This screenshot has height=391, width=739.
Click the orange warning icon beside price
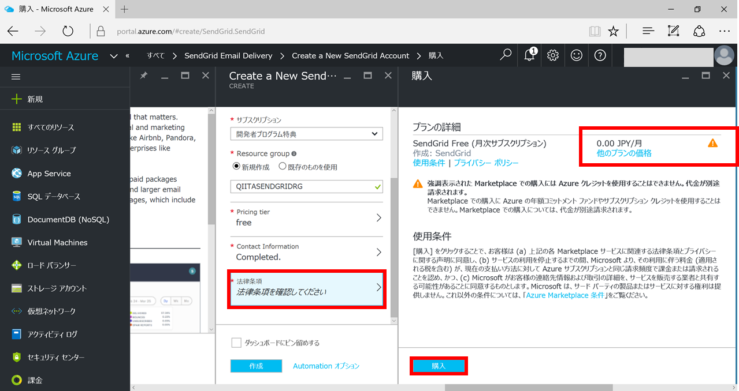[712, 143]
